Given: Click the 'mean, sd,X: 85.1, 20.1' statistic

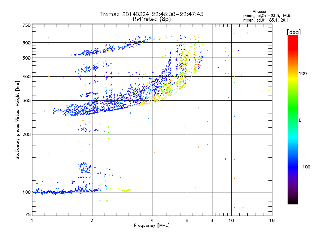Looking at the screenshot, I should 266,20.
